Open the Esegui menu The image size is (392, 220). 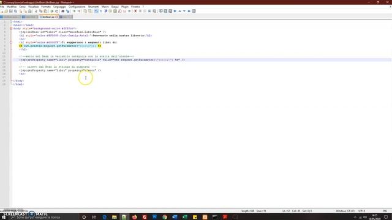click(115, 7)
